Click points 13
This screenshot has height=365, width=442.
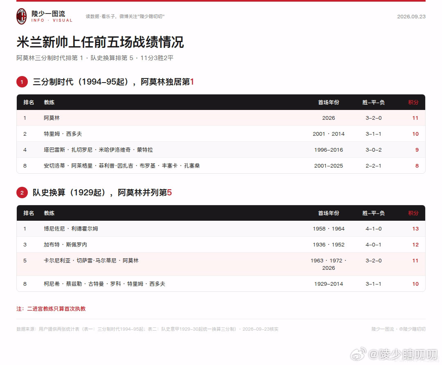click(x=415, y=228)
